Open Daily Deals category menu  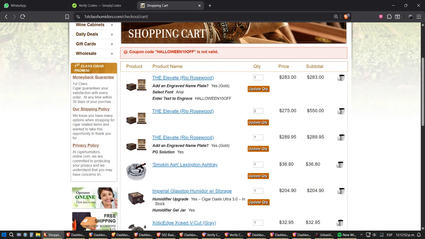coord(87,34)
